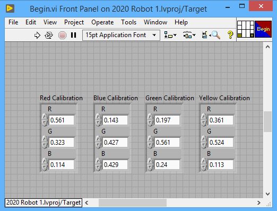Click Blue Calibration B value 0.429

coord(115,165)
